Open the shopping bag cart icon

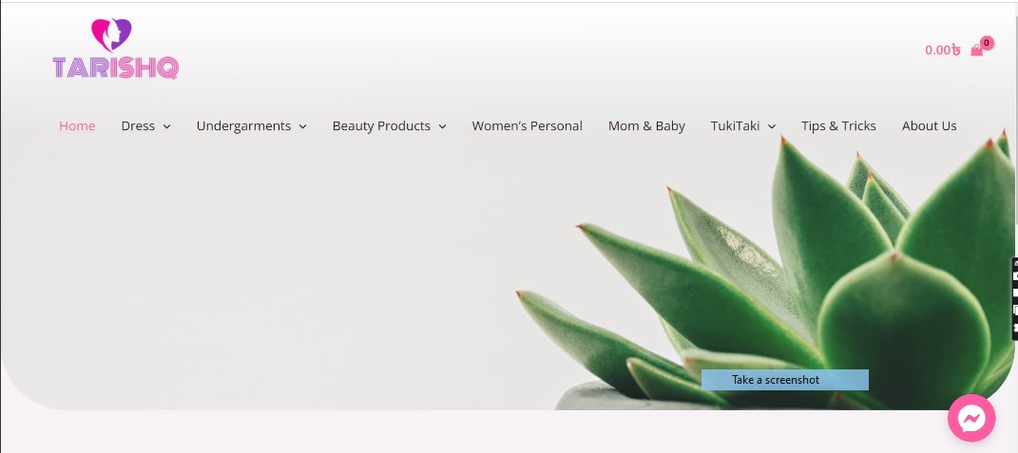pos(976,50)
